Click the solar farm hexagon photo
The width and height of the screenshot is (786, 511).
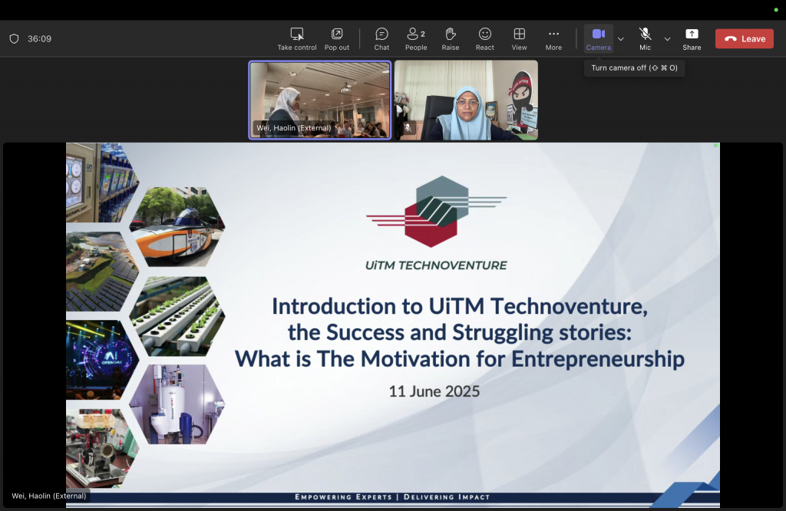(102, 271)
